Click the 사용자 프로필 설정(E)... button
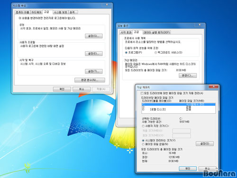Screen dimensions: 237x178 [94, 54]
